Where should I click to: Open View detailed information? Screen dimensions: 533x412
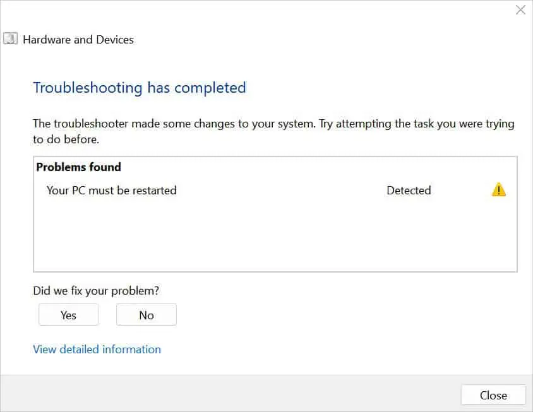(x=97, y=349)
